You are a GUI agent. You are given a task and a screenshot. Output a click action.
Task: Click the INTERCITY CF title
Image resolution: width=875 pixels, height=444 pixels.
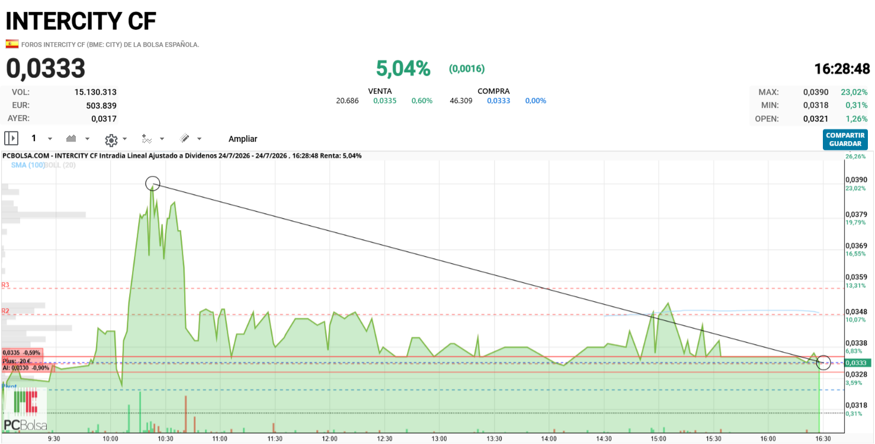(81, 21)
